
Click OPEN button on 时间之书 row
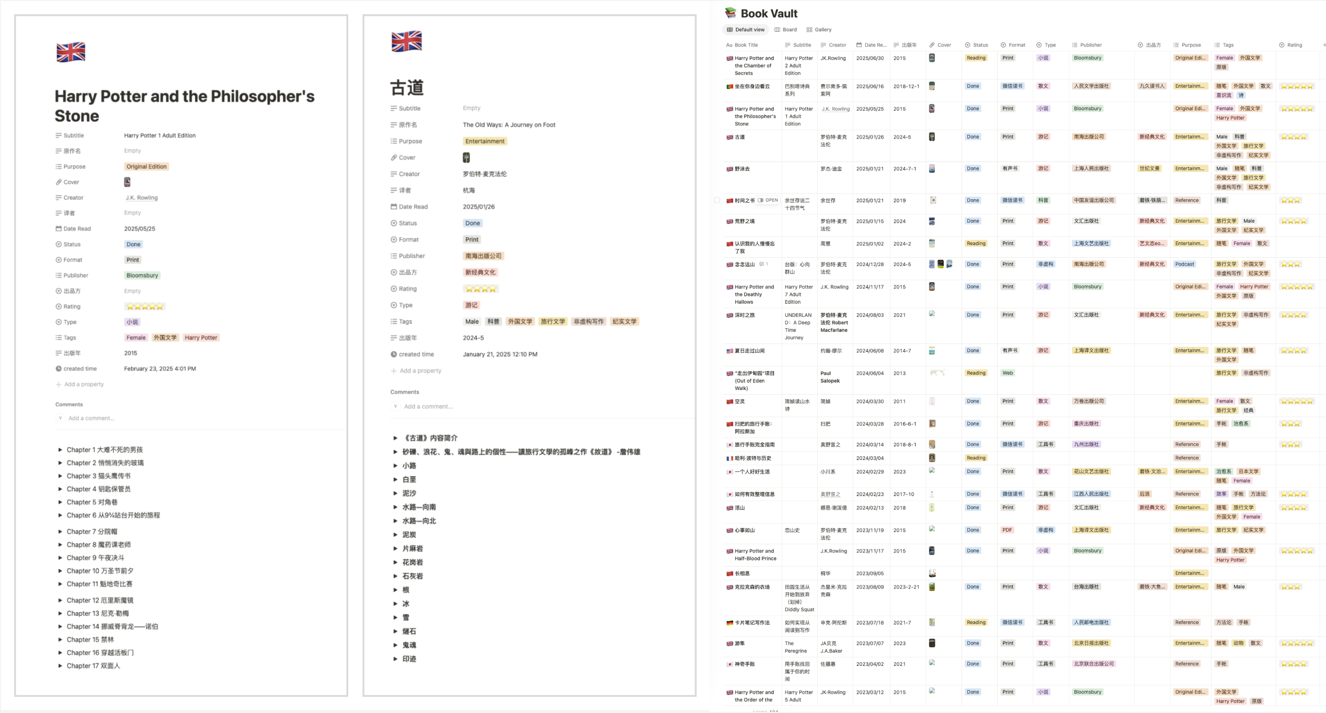768,200
